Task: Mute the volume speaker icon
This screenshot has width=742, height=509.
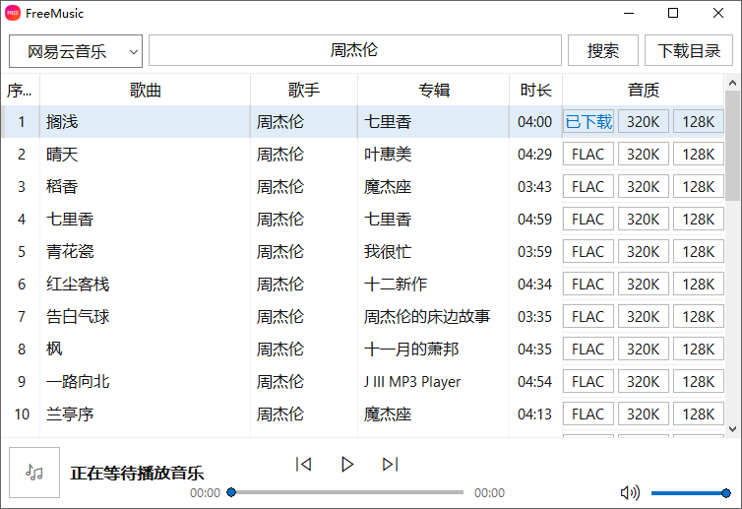Action: (x=630, y=492)
